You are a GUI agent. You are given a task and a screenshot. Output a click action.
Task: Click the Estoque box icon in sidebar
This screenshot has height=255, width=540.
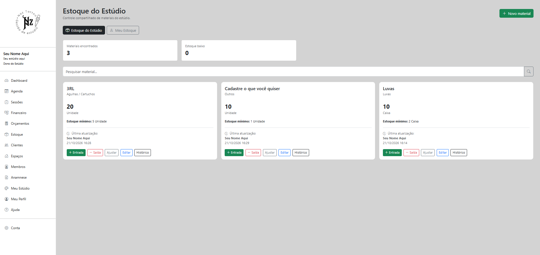tap(6, 135)
